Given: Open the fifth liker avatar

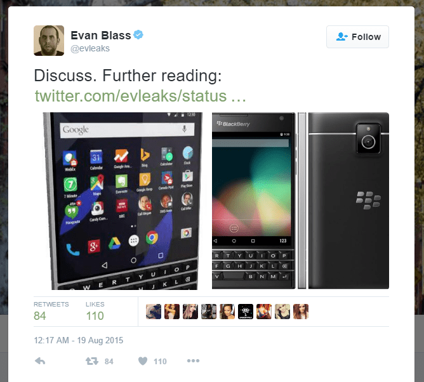Looking at the screenshot, I should click(227, 312).
